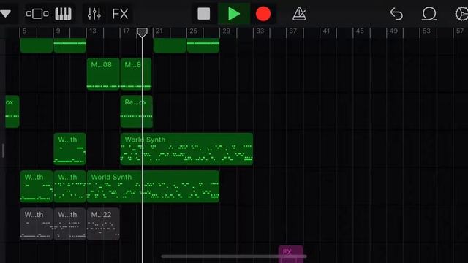Stop playback with the square button

[204, 14]
